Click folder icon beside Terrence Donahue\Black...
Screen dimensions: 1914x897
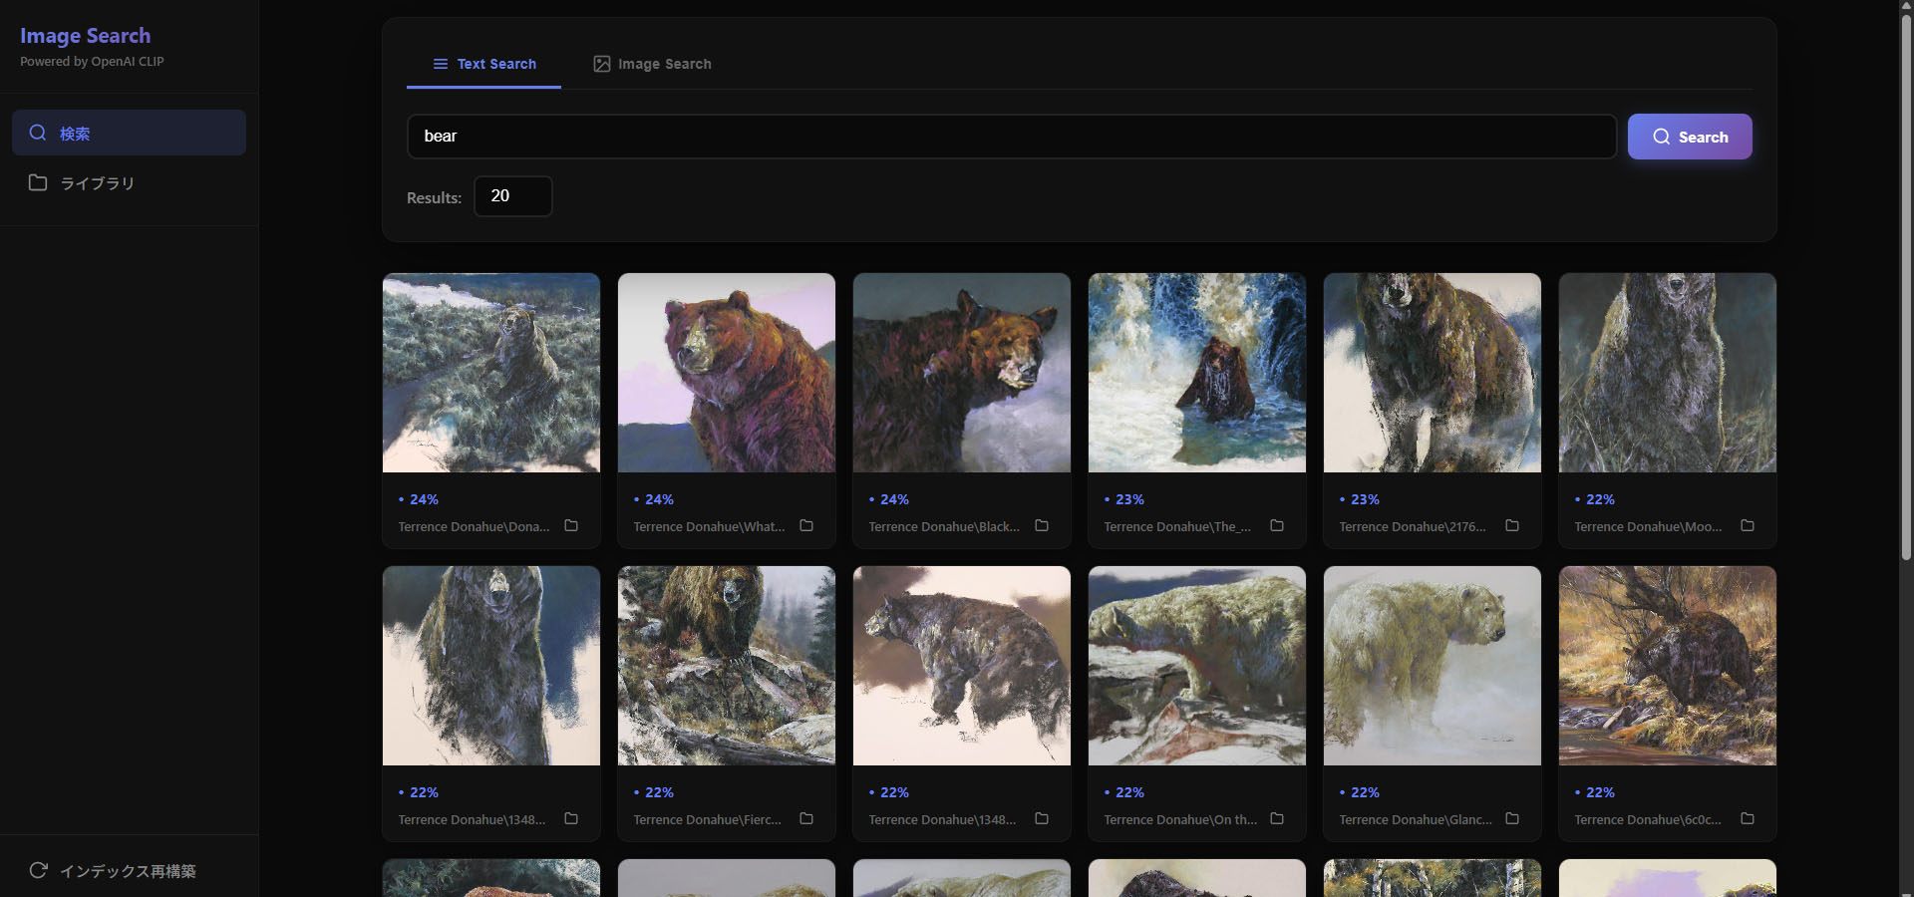[1042, 525]
